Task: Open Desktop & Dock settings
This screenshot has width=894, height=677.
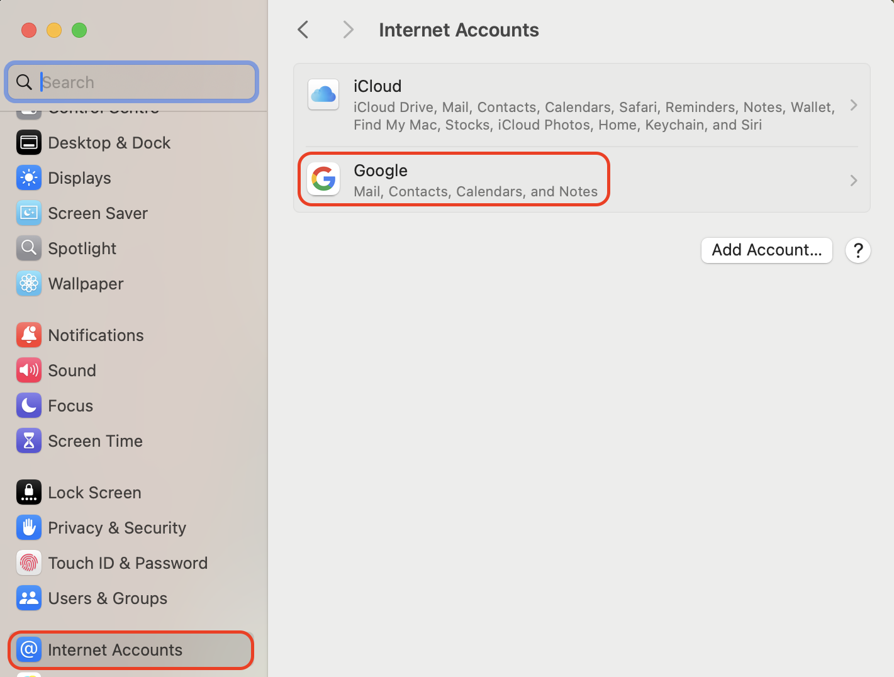Action: tap(109, 142)
